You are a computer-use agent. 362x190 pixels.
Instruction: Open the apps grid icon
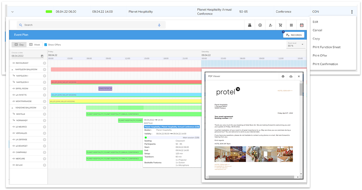point(291,25)
